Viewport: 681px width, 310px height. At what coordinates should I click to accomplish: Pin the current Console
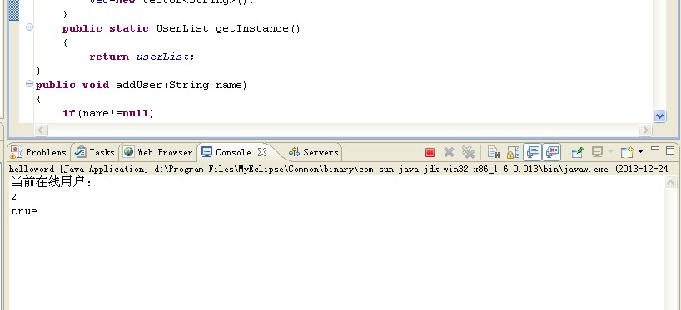tap(577, 152)
